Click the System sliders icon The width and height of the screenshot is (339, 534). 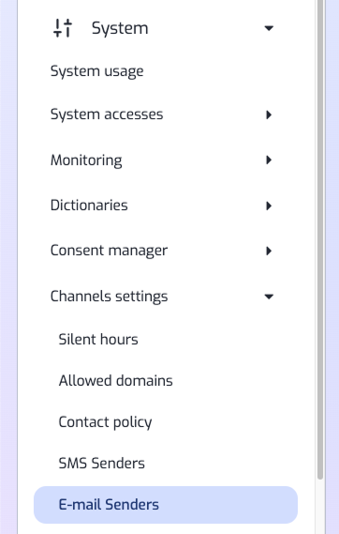point(63,28)
